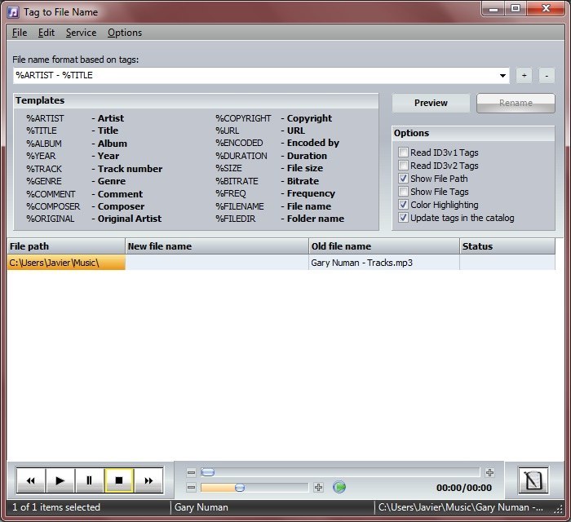
Task: Click the 00:00/00:00 time display
Action: pos(464,488)
